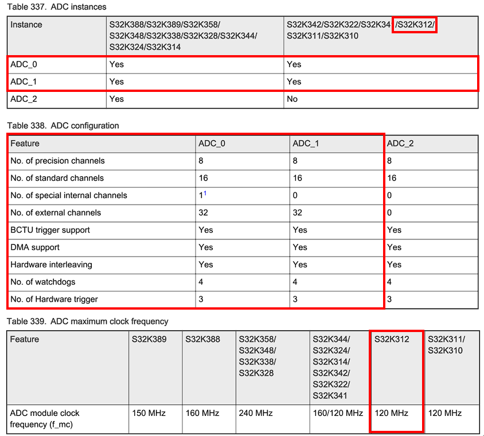Viewport: 484px width, 436px height.
Task: Select the ADC_0 row label in Table 337
Action: [24, 64]
